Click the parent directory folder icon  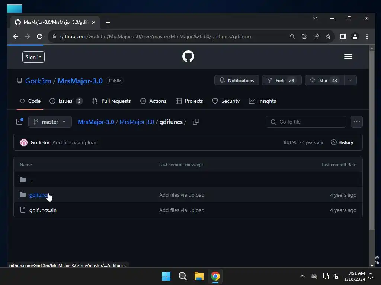[23, 180]
